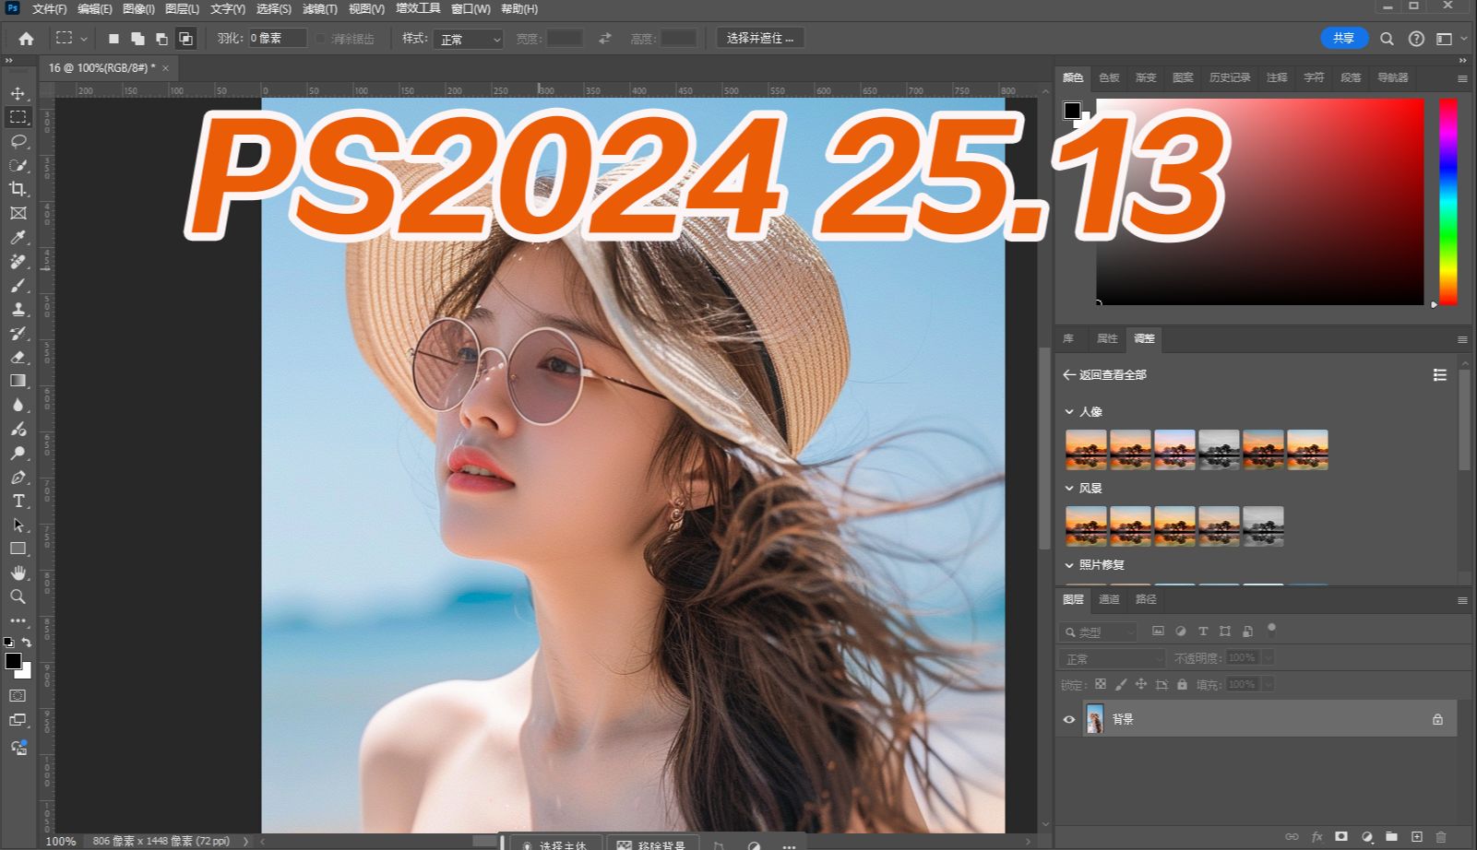Open the 滤镜(T) menu

click(x=319, y=9)
